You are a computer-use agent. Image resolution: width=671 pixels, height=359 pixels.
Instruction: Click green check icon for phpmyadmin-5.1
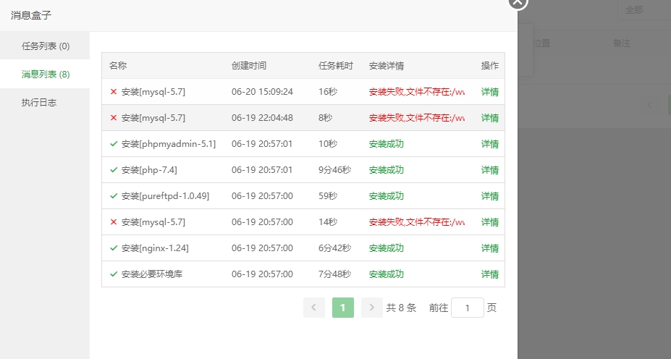pos(114,144)
